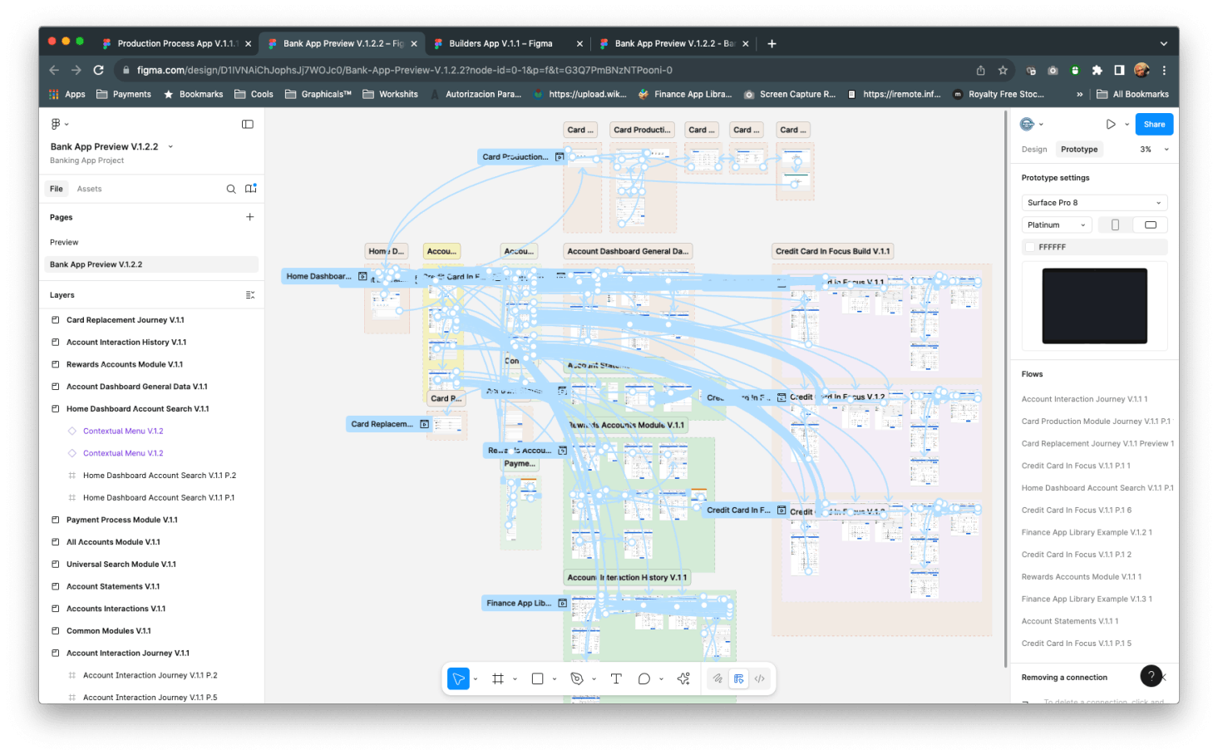The image size is (1218, 755).
Task: Select the Pen tool
Action: point(577,679)
